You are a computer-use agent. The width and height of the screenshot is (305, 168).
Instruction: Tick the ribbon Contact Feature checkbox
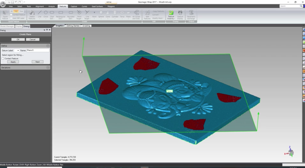point(11,15)
